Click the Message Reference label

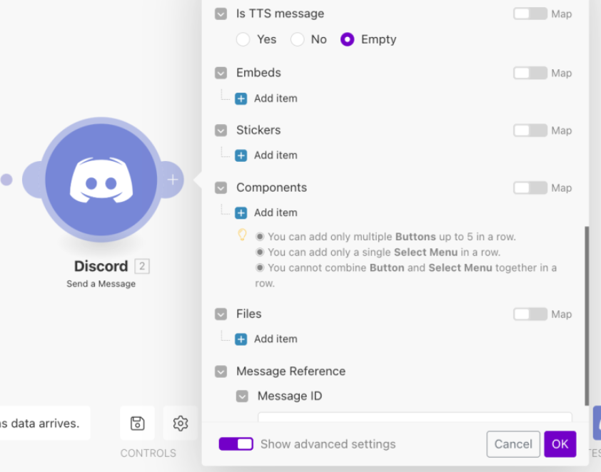click(291, 371)
